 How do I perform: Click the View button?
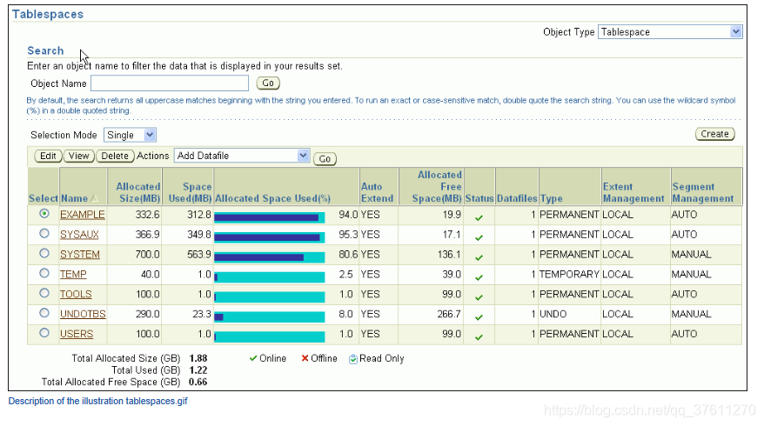pos(78,156)
